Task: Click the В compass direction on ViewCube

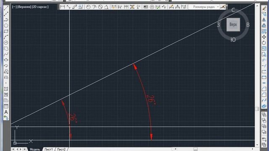Action: coord(248,25)
